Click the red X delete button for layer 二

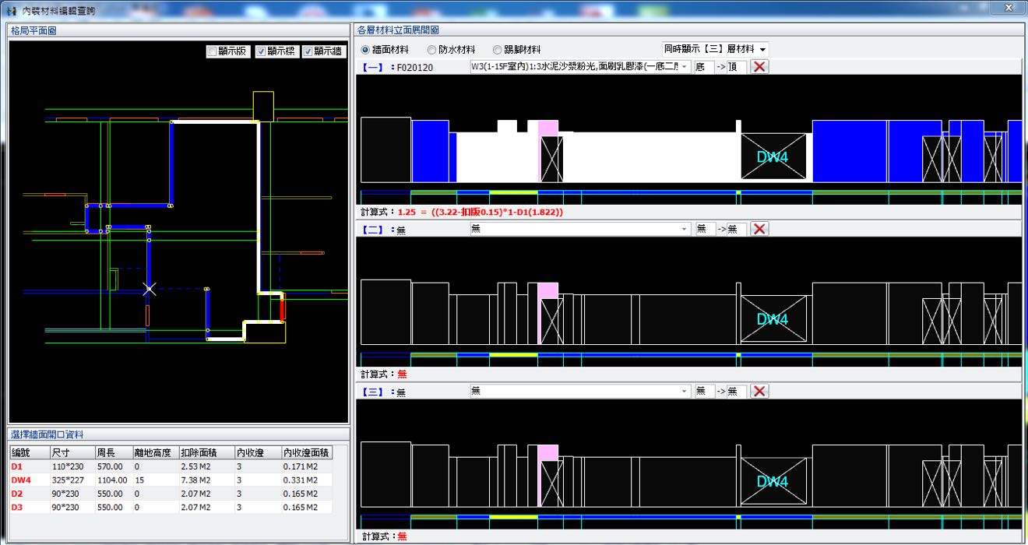pyautogui.click(x=759, y=229)
